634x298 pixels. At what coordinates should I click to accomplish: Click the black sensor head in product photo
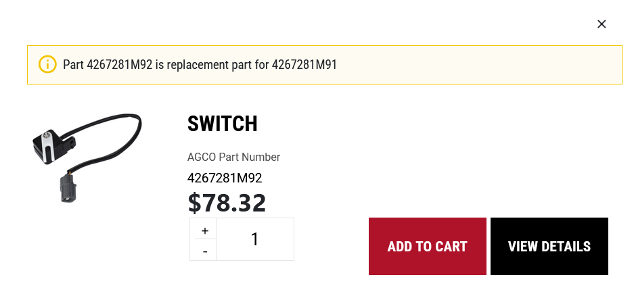point(50,144)
